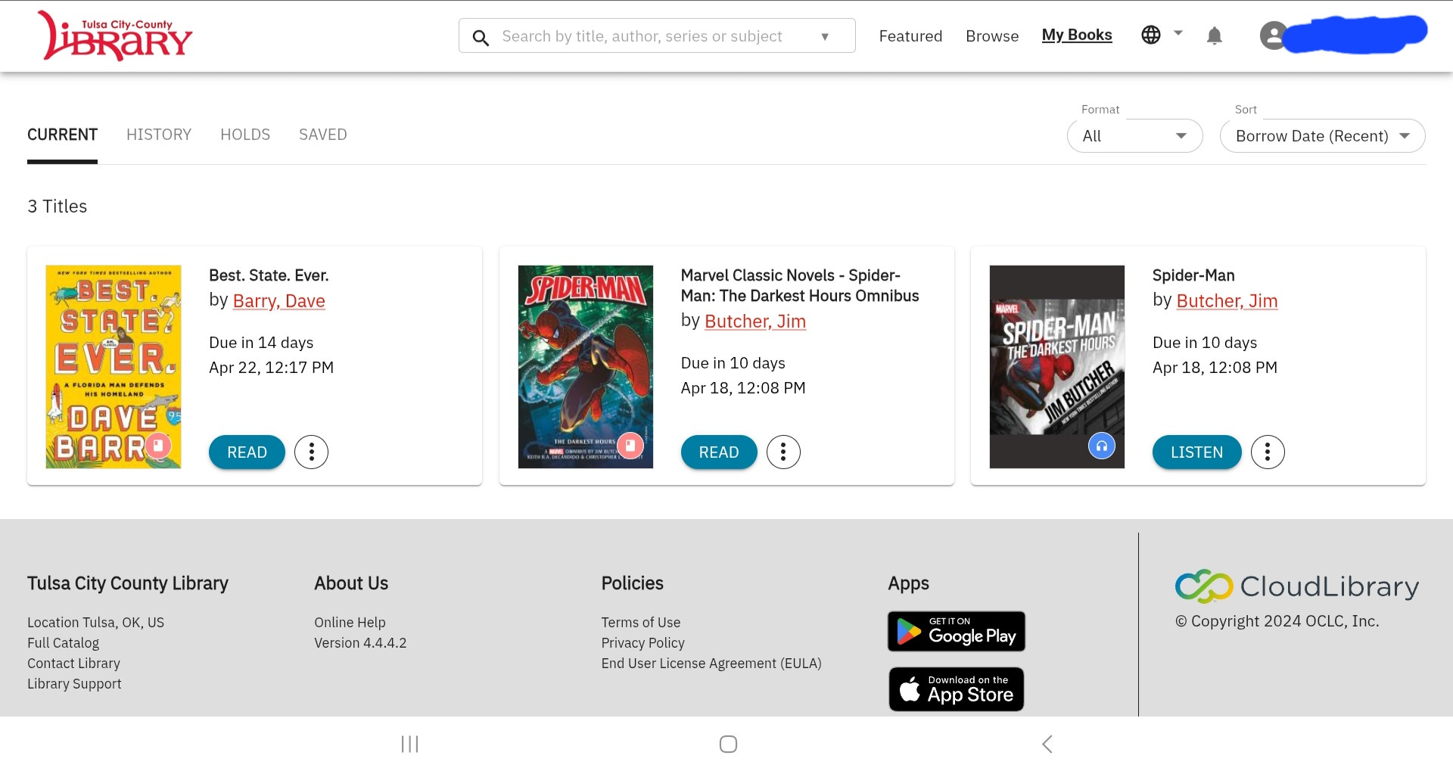Open the Download on App Store badge
1453x771 pixels.
pyautogui.click(x=957, y=689)
